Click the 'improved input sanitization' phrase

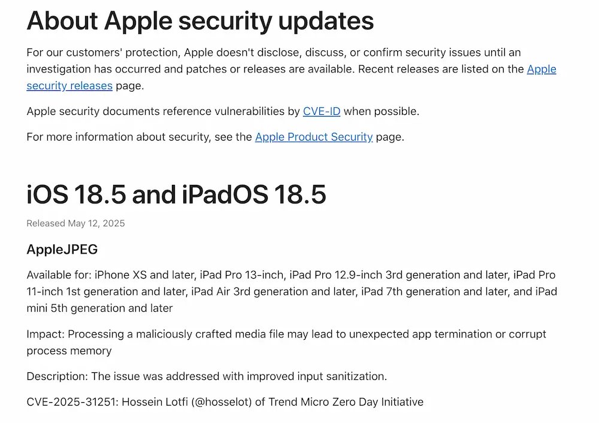317,376
